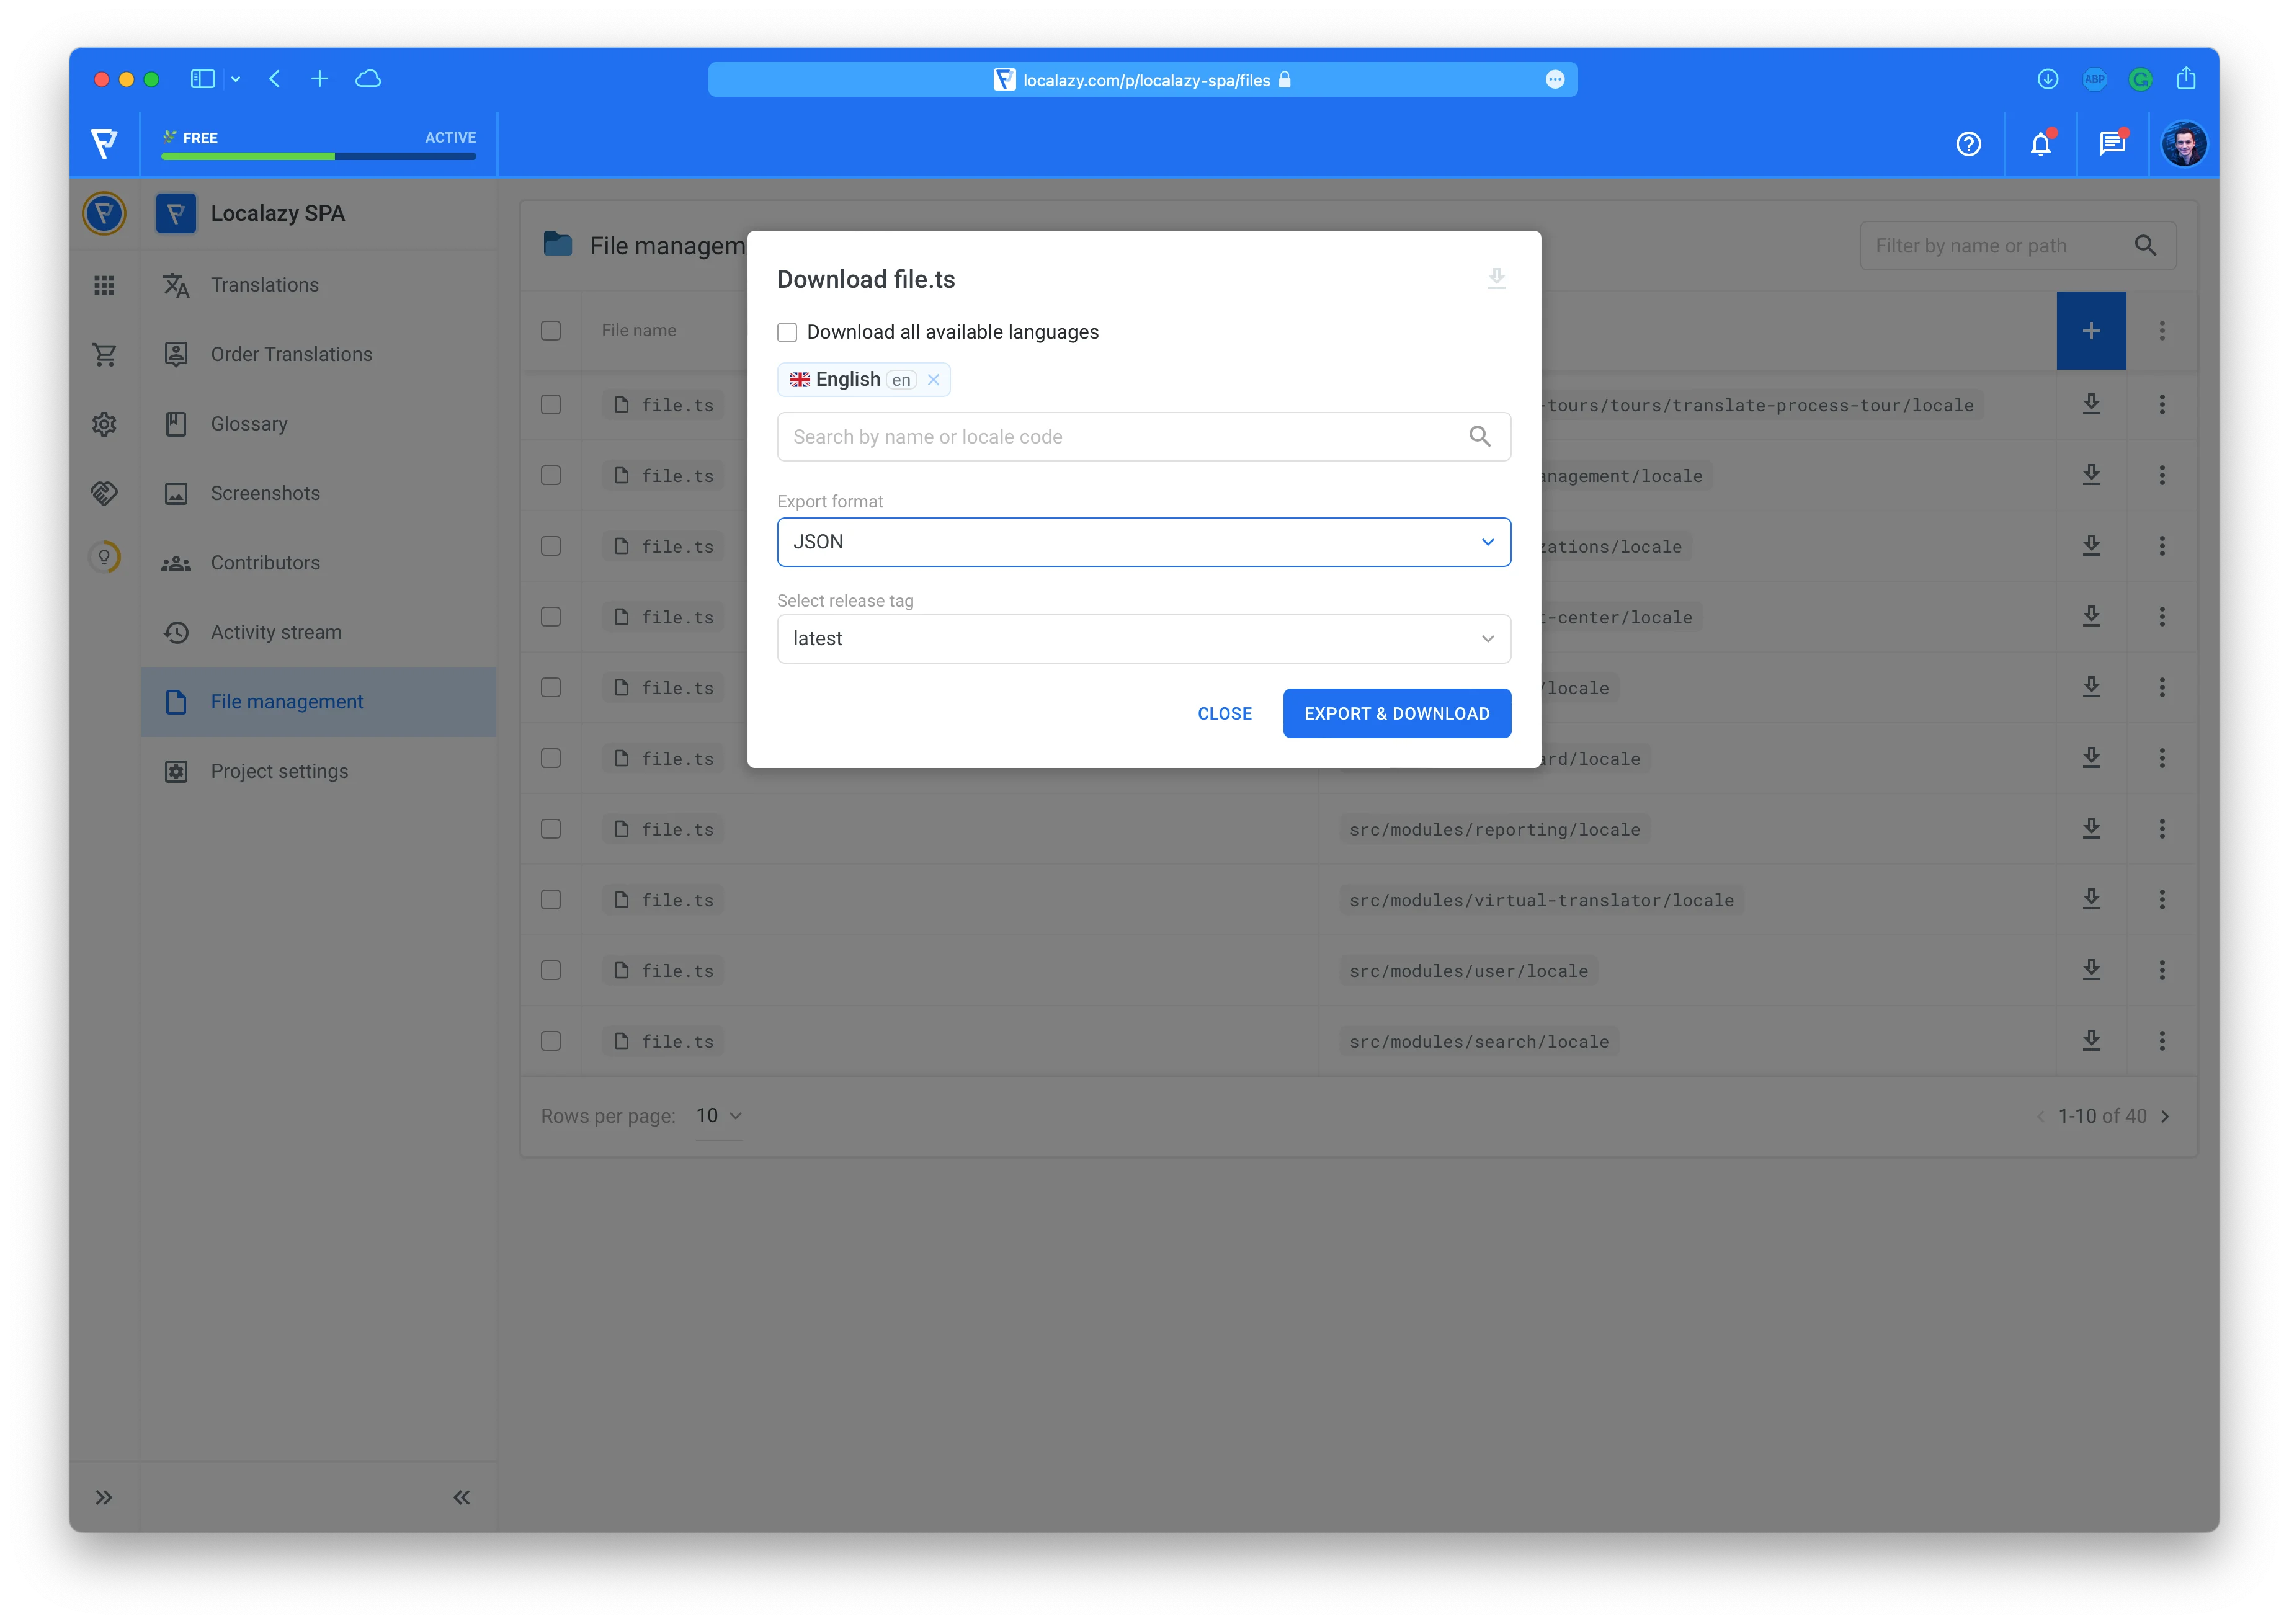This screenshot has width=2289, height=1624.
Task: Click the language search input field
Action: (1120, 437)
